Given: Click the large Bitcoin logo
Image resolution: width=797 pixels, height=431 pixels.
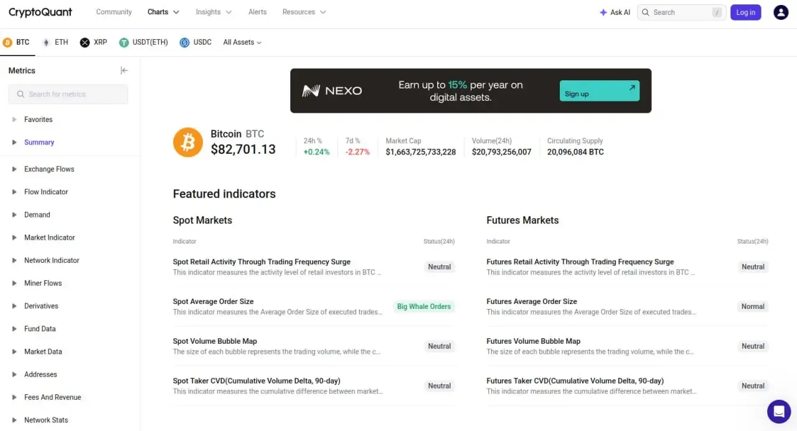Looking at the screenshot, I should [188, 143].
